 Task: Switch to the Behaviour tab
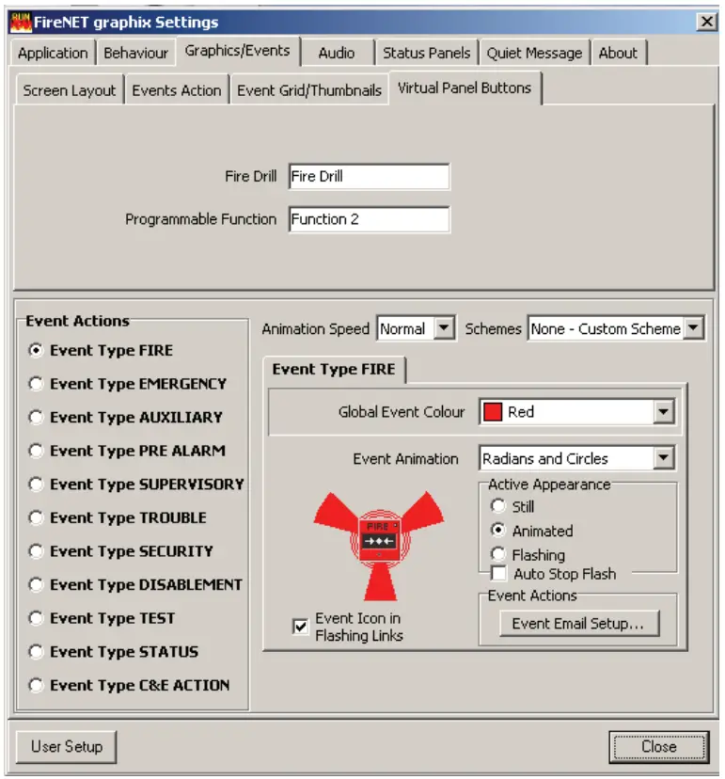coord(135,54)
